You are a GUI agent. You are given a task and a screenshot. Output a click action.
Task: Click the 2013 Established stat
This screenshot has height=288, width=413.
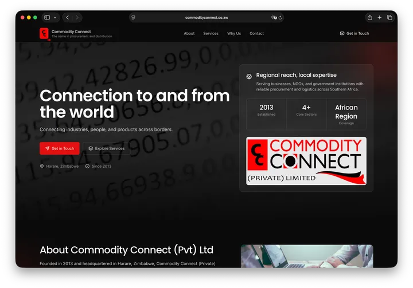(266, 114)
